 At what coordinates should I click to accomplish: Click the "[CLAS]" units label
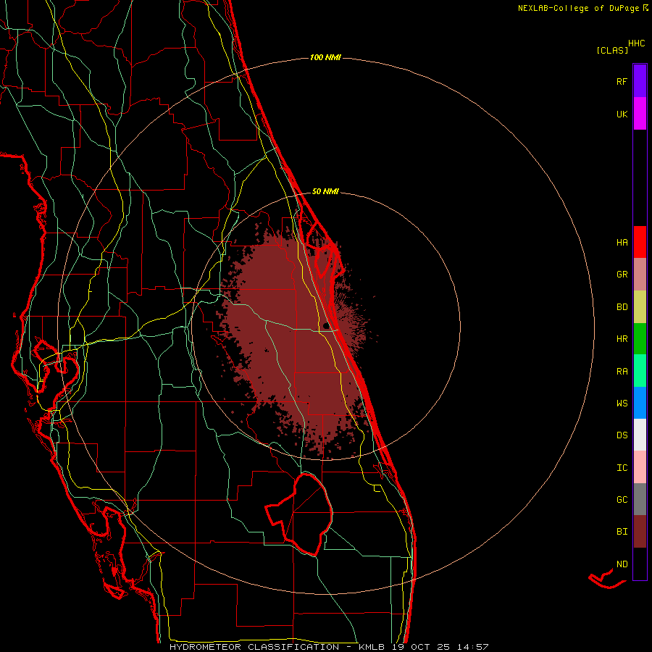[612, 50]
